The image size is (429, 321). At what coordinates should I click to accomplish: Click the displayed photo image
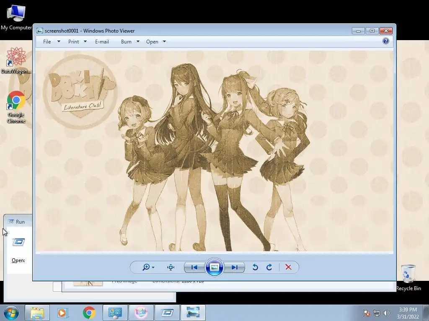[x=214, y=151]
